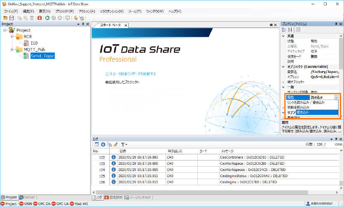The height and width of the screenshot is (207, 344).
Task: Click the categorized view icon in properties
Action: [x=284, y=30]
